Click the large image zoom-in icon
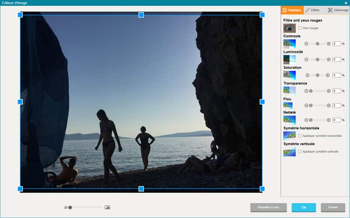350x218 pixels. (107, 207)
